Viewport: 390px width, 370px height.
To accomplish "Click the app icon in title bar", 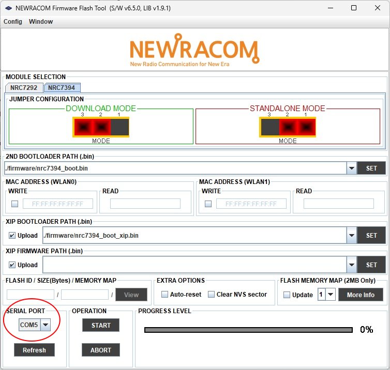I will [x=8, y=8].
